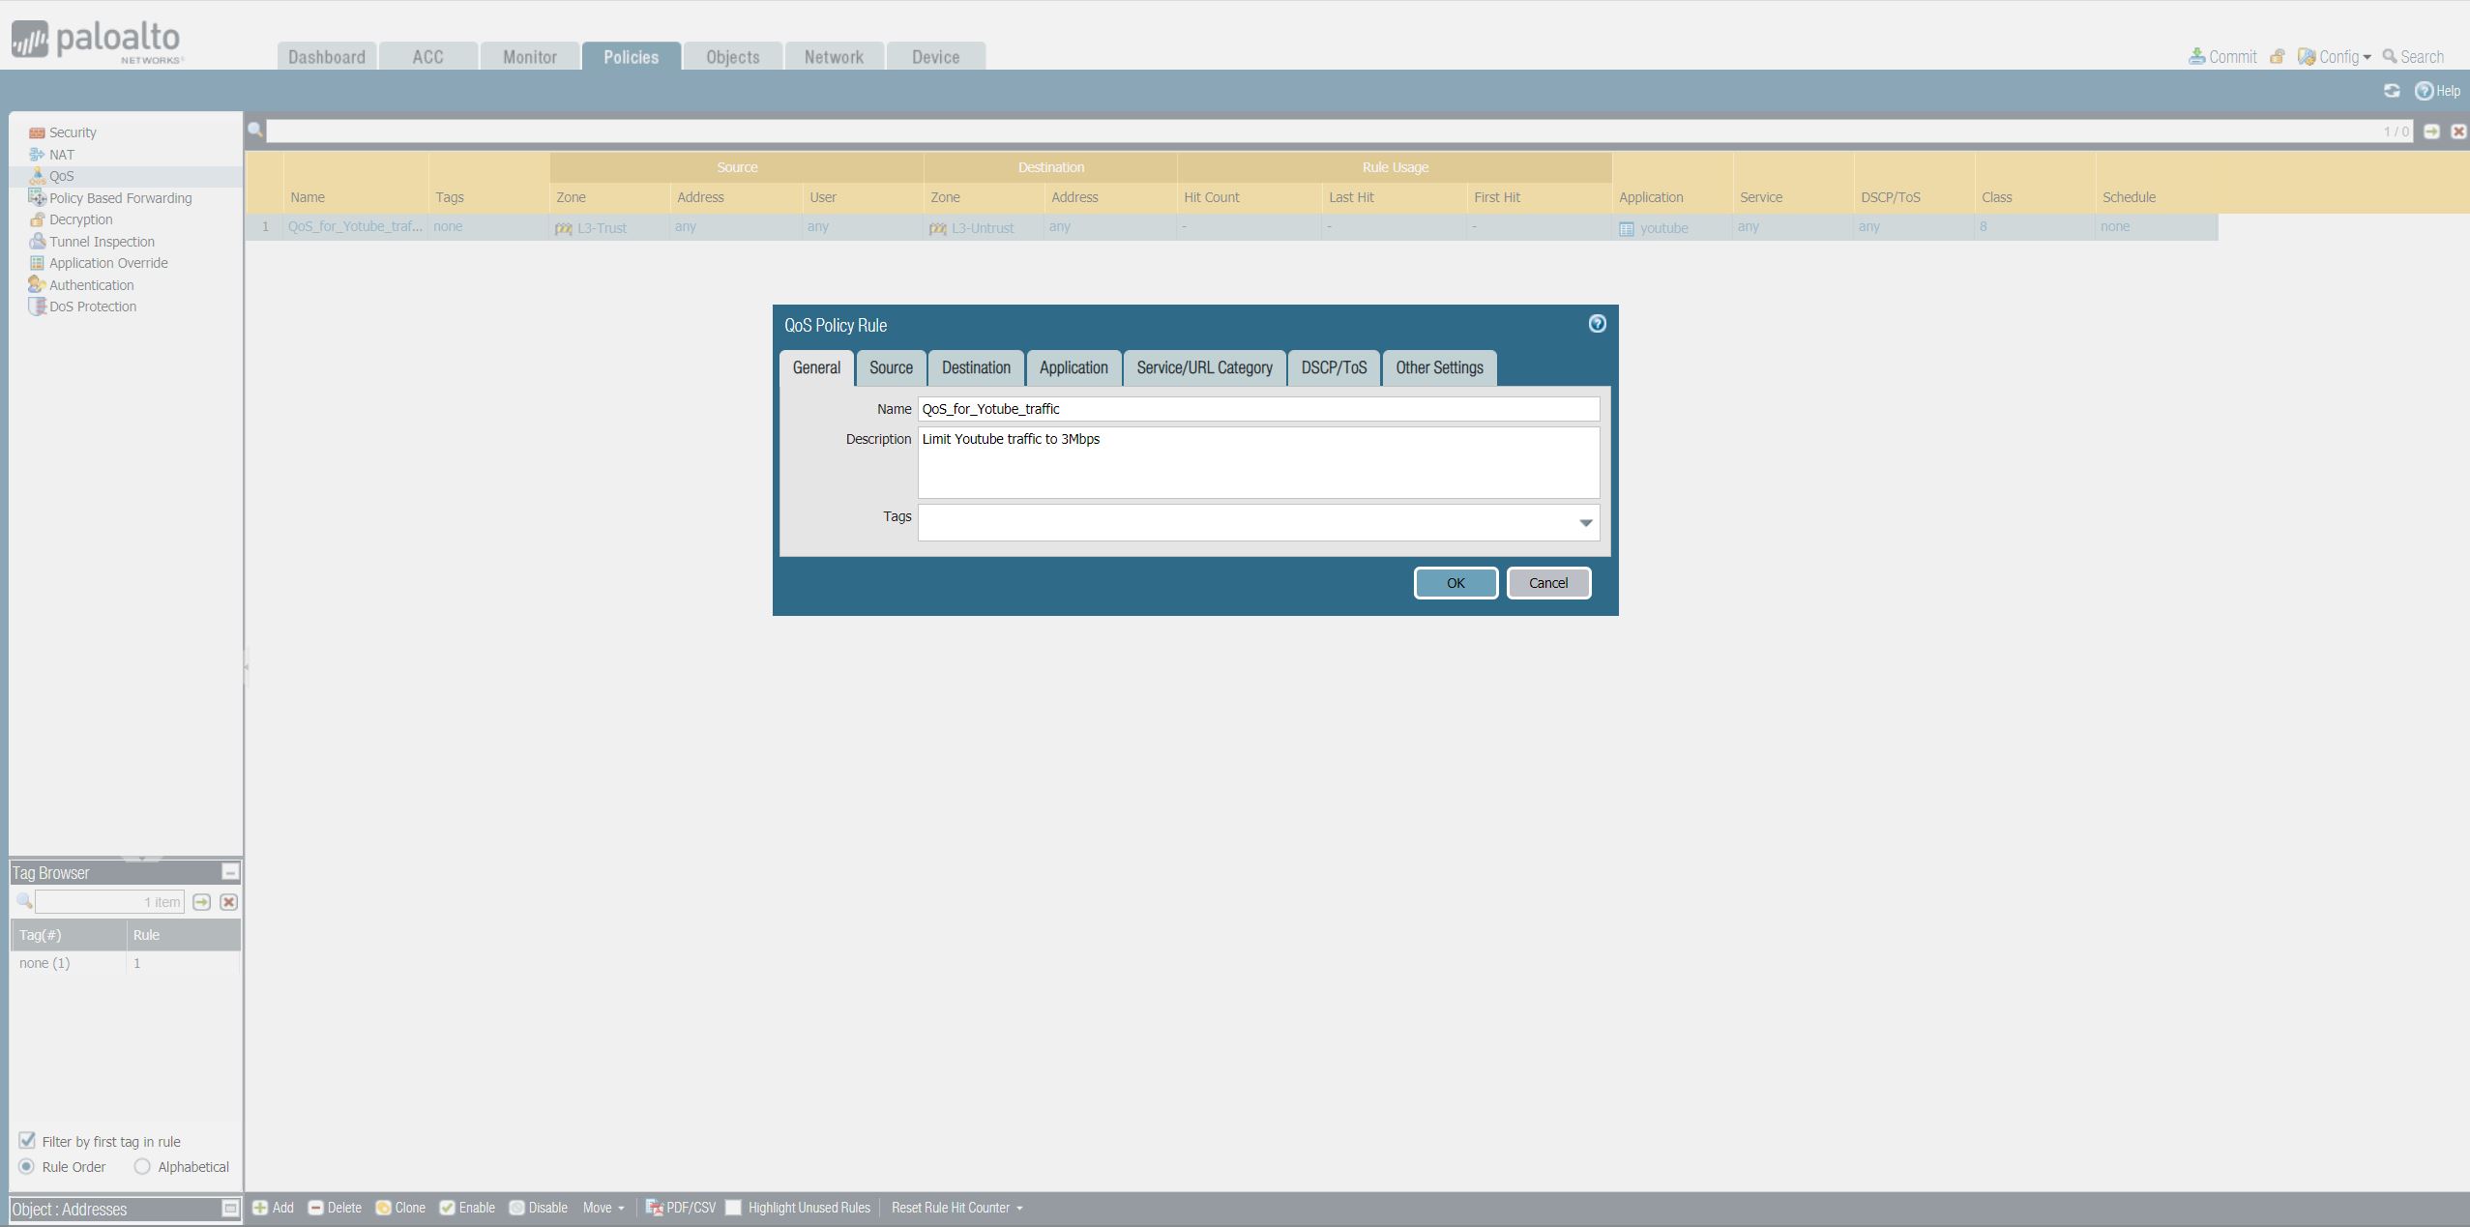The image size is (2470, 1227).
Task: Toggle Highlight Unused Rules checkbox
Action: [734, 1208]
